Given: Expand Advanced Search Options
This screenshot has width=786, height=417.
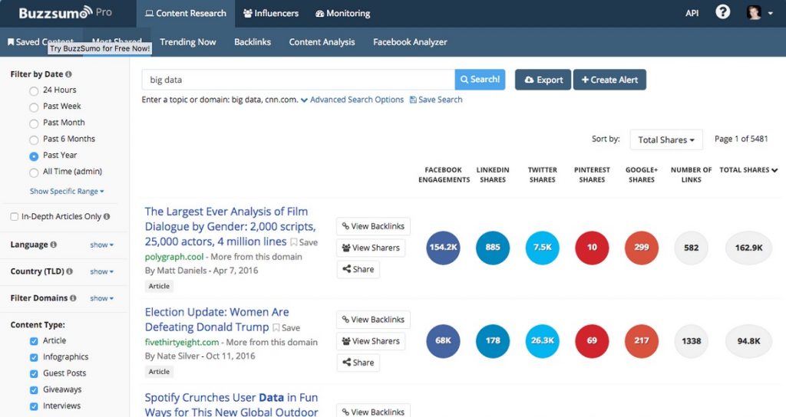Looking at the screenshot, I should pos(352,100).
